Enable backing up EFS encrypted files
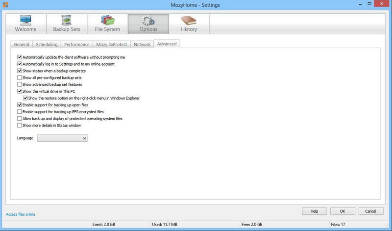Viewport: 392px width, 231px height. (x=20, y=112)
